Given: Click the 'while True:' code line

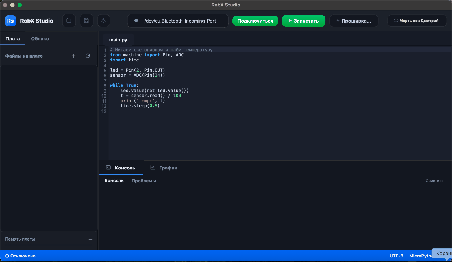Looking at the screenshot, I should [124, 85].
